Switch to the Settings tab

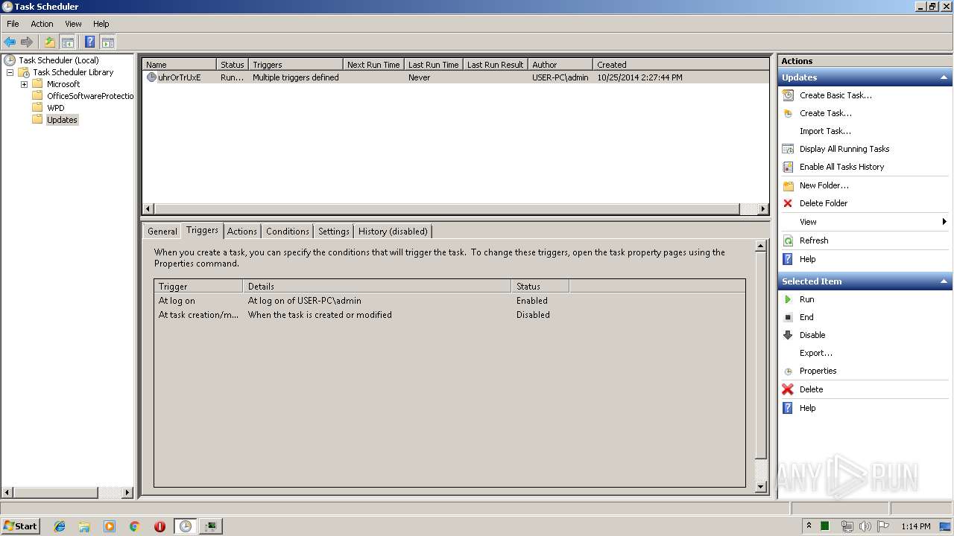334,232
